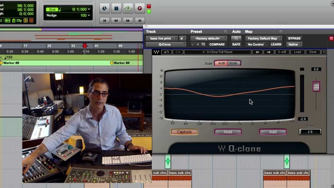The image size is (334, 188).
Task: Select previous preset with minus button
Action: (x=193, y=44)
